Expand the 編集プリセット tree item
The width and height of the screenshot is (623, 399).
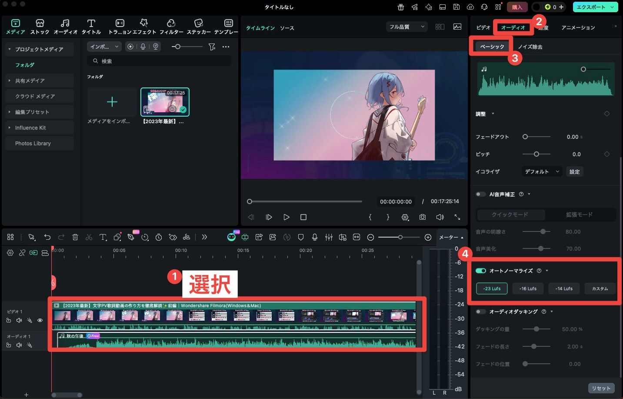pyautogui.click(x=10, y=112)
